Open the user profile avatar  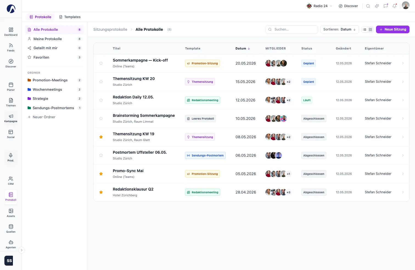pos(405,5)
